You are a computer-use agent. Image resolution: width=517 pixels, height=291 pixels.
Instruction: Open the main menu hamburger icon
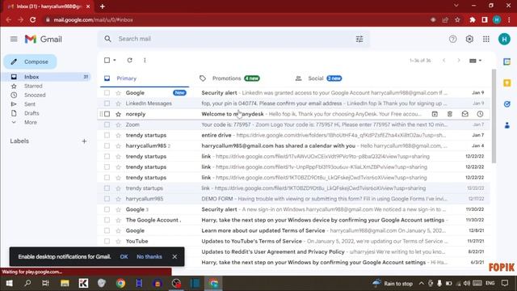point(14,39)
